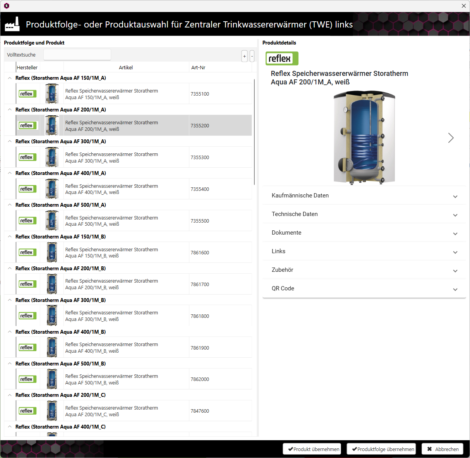Expand the Links section
The width and height of the screenshot is (470, 458).
click(364, 251)
